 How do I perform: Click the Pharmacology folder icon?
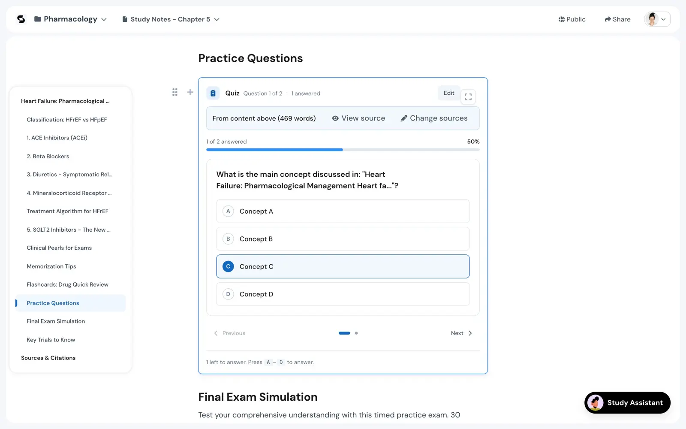click(38, 19)
